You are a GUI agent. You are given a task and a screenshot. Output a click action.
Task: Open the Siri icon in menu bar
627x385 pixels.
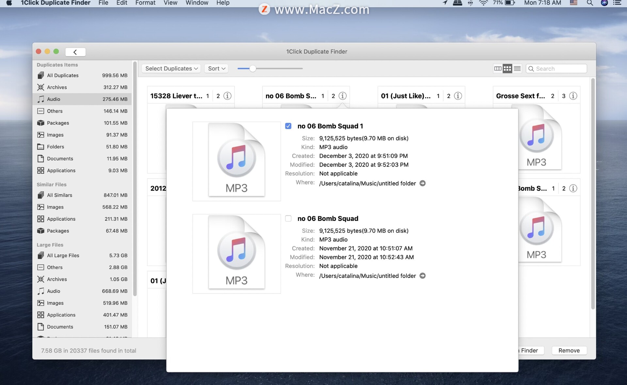click(x=604, y=3)
